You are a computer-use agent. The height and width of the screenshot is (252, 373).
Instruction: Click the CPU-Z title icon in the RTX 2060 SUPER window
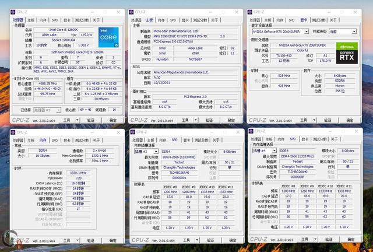point(249,12)
